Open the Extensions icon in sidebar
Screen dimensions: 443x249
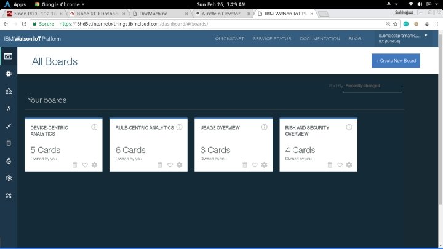tap(9, 196)
